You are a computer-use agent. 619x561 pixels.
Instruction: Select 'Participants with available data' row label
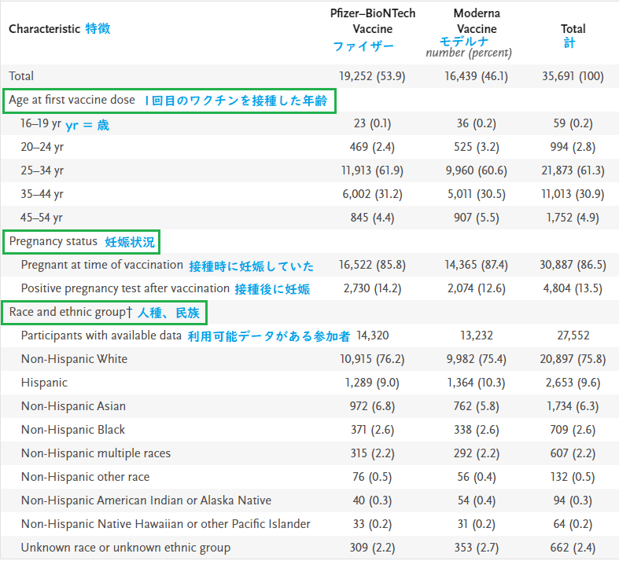point(101,335)
